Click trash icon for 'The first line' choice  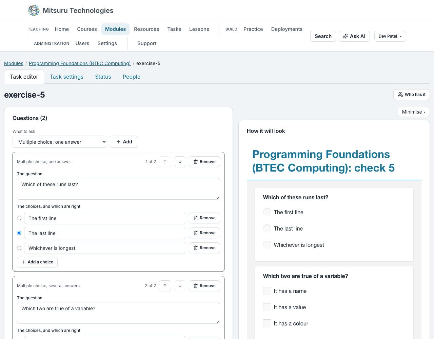click(x=196, y=218)
